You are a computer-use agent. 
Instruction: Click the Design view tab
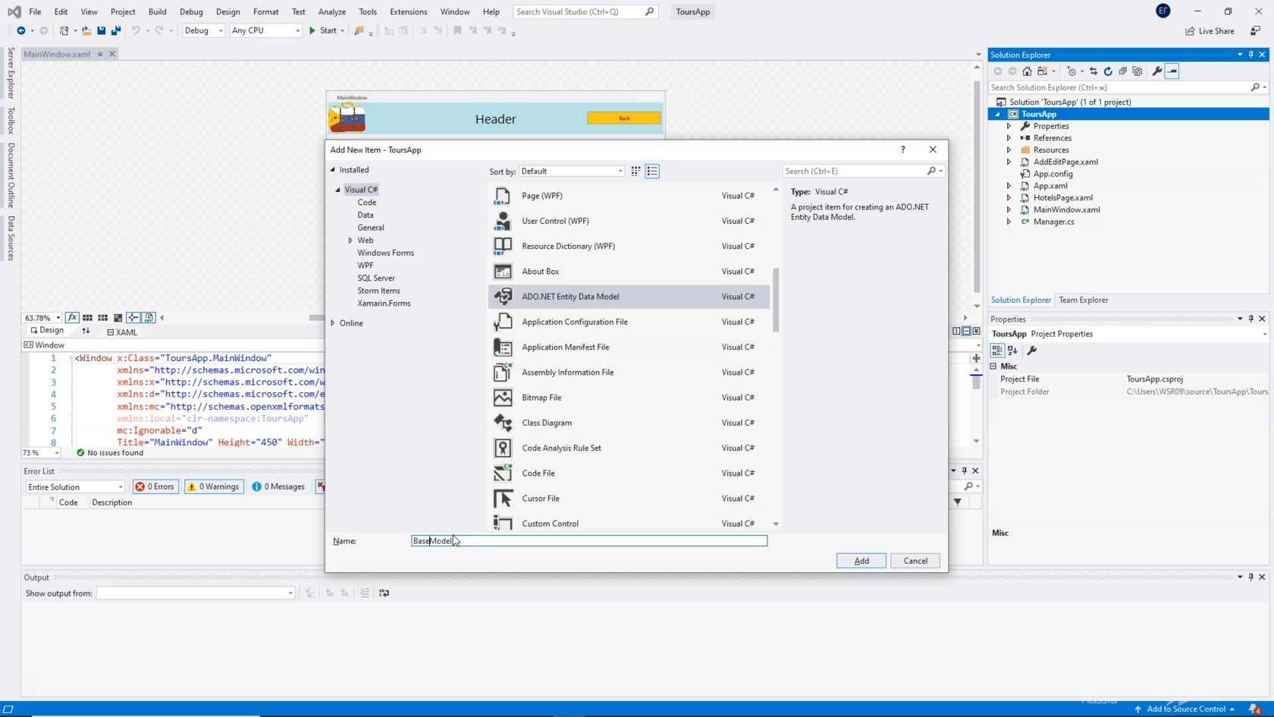47,331
